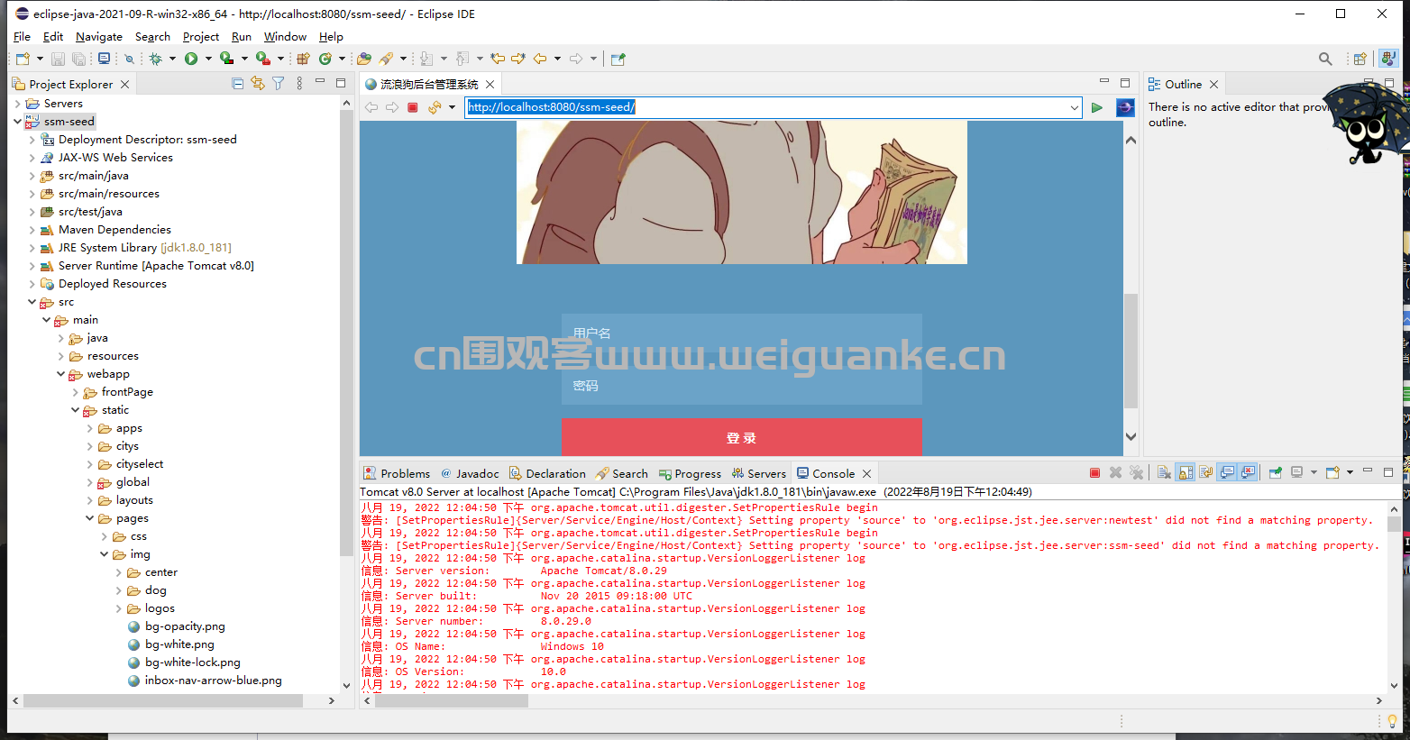This screenshot has height=740, width=1410.
Task: Collapse the webapp folder
Action: pos(60,374)
